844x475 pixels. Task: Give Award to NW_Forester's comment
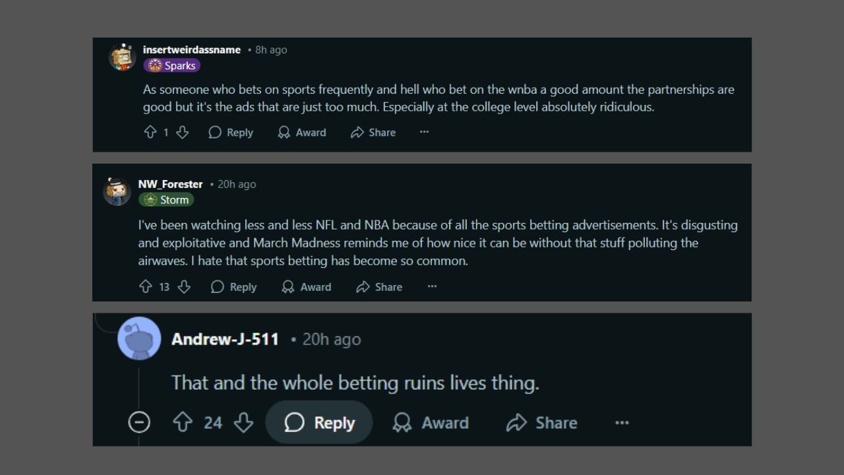point(307,287)
